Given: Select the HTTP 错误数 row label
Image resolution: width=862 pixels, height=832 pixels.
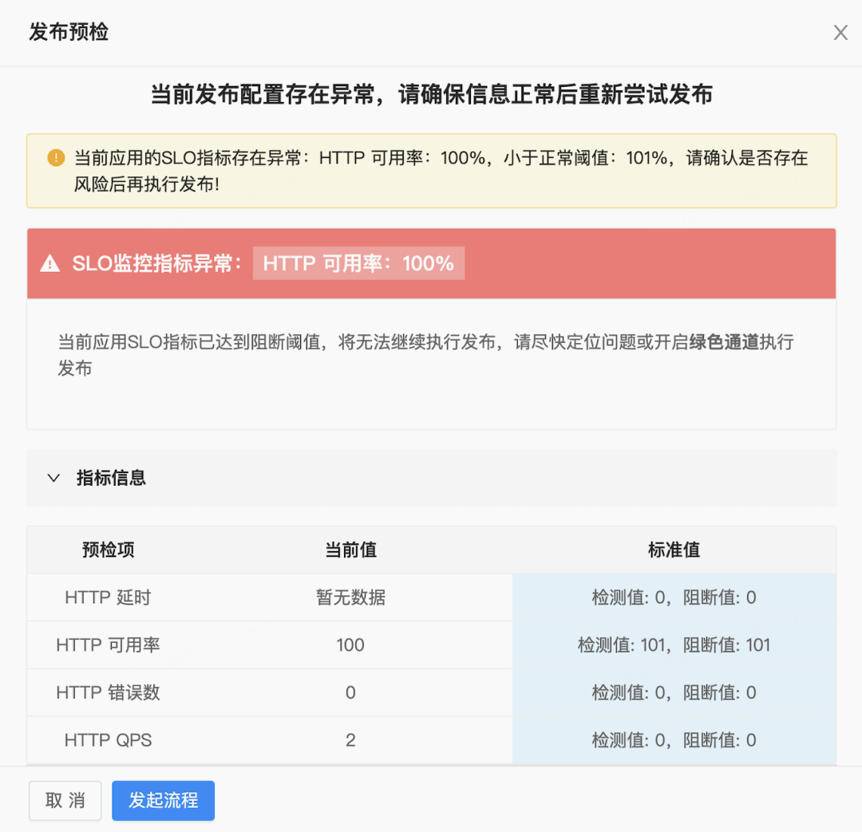Looking at the screenshot, I should [x=108, y=692].
